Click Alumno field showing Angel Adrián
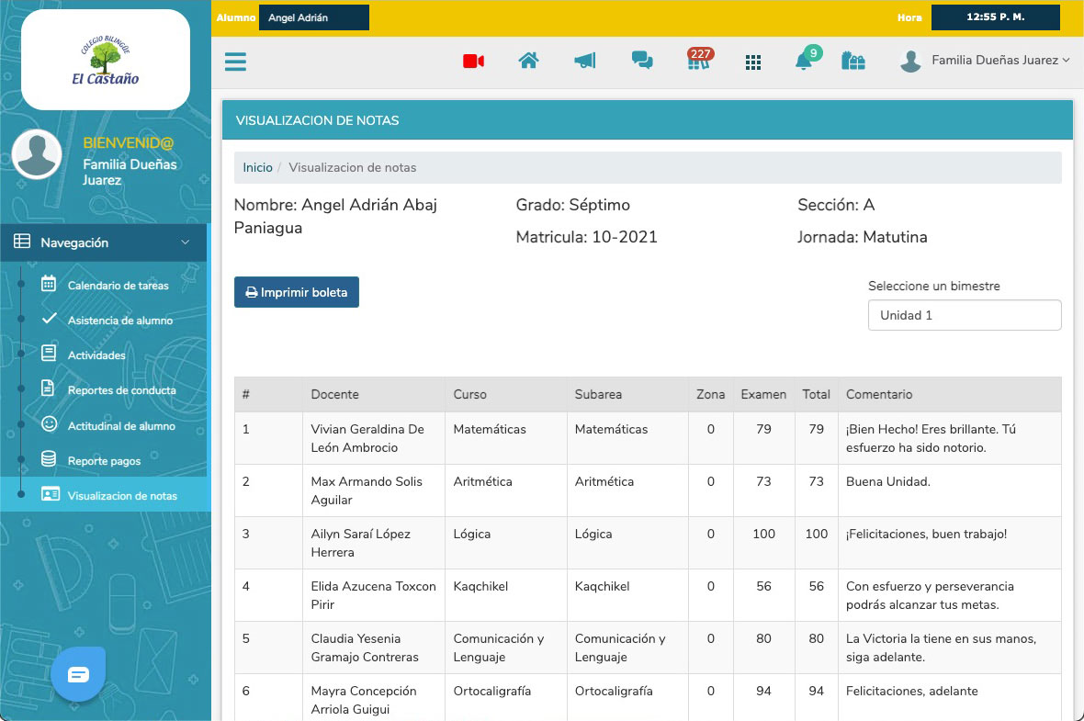Image resolution: width=1084 pixels, height=721 pixels. click(x=314, y=17)
